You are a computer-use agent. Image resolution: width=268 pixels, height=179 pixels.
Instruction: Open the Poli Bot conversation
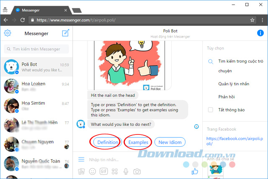(x=36, y=67)
